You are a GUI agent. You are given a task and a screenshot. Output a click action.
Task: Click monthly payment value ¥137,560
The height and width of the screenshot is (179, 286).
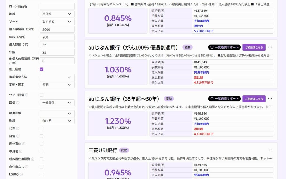point(200,11)
